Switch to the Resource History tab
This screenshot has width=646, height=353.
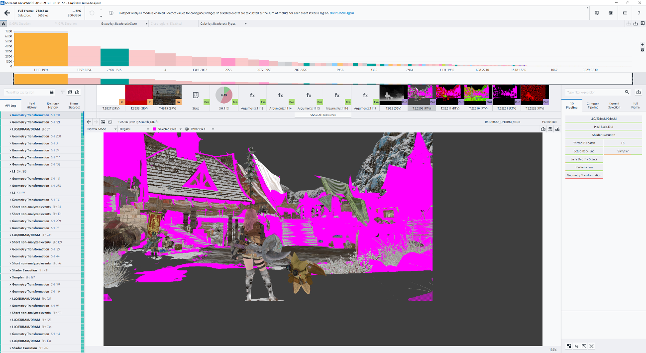click(x=53, y=106)
